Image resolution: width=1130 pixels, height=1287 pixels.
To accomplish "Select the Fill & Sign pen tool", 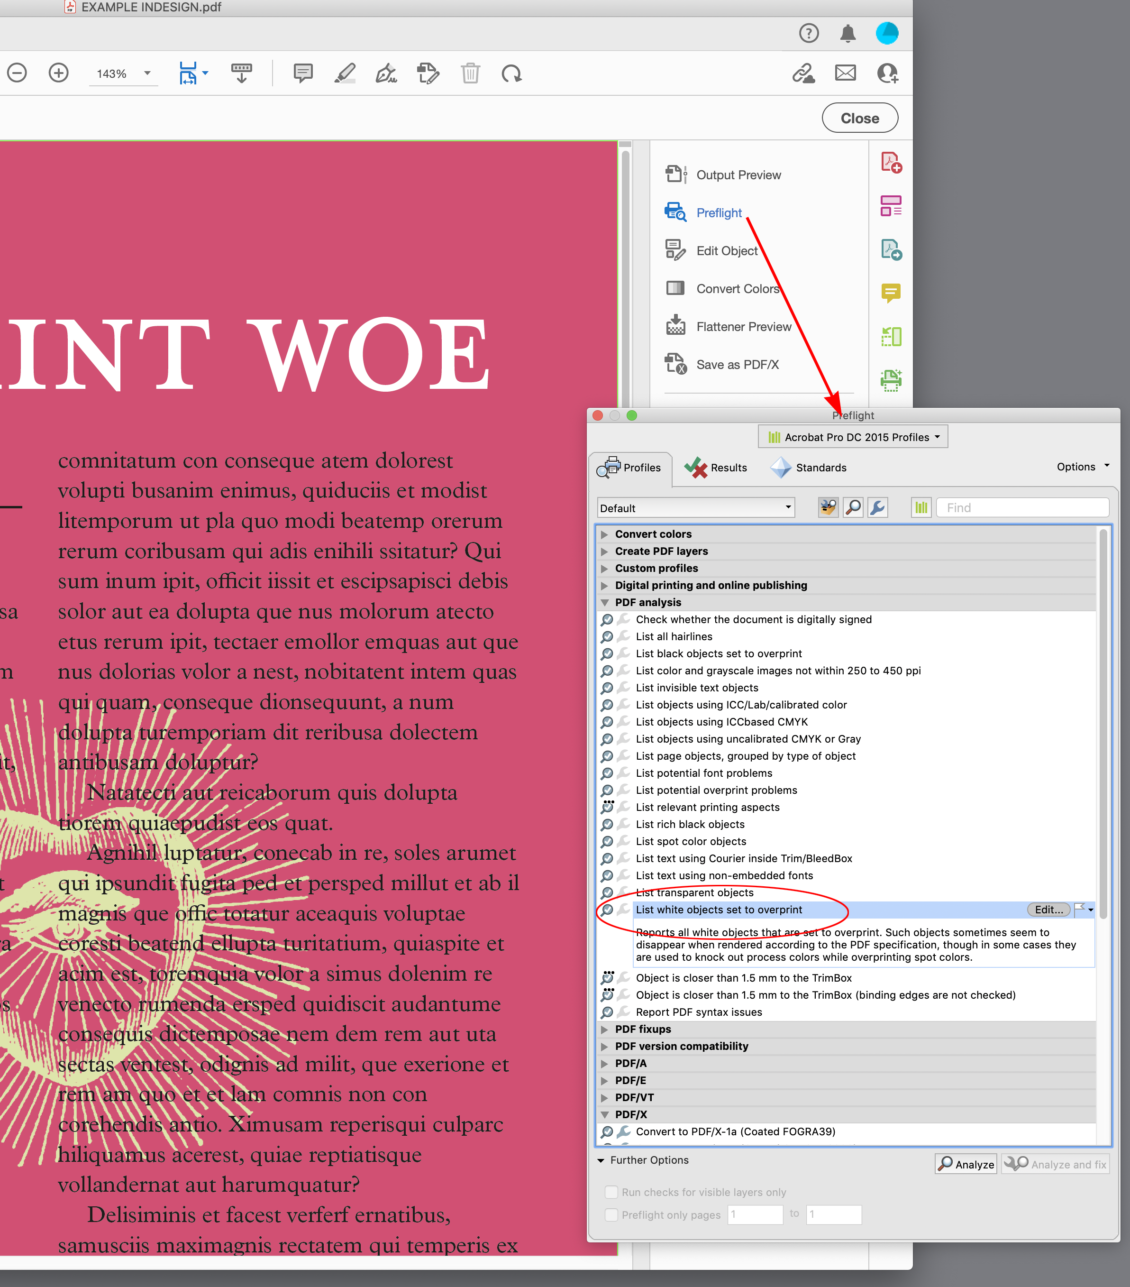I will coord(386,73).
